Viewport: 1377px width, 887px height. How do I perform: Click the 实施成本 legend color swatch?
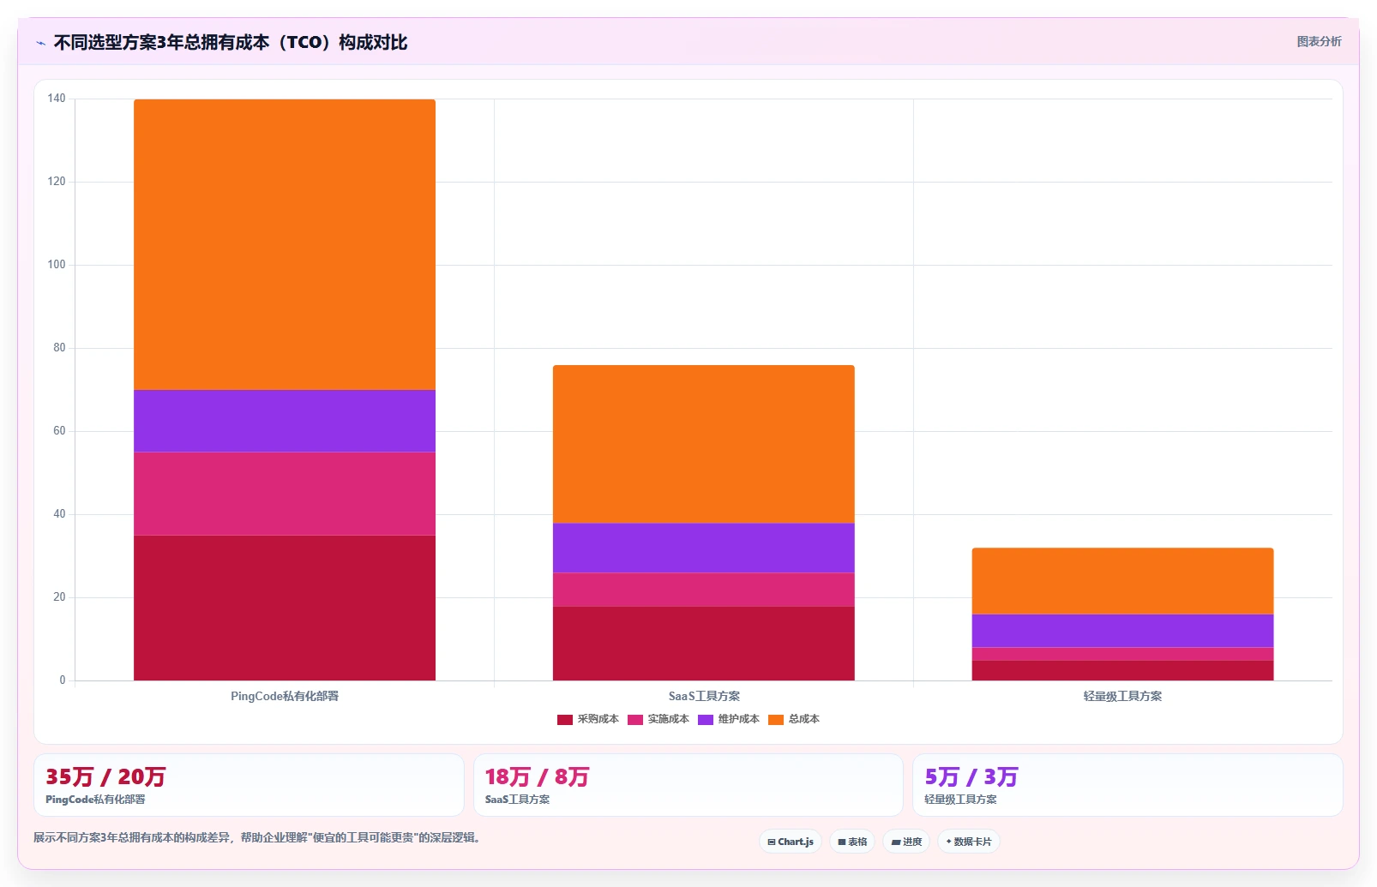[x=635, y=720]
